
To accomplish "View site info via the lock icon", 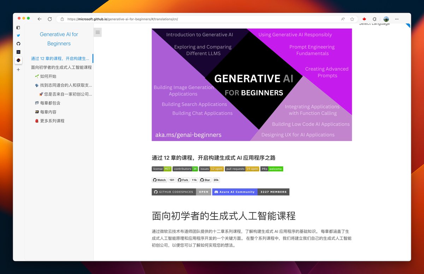I will point(62,19).
